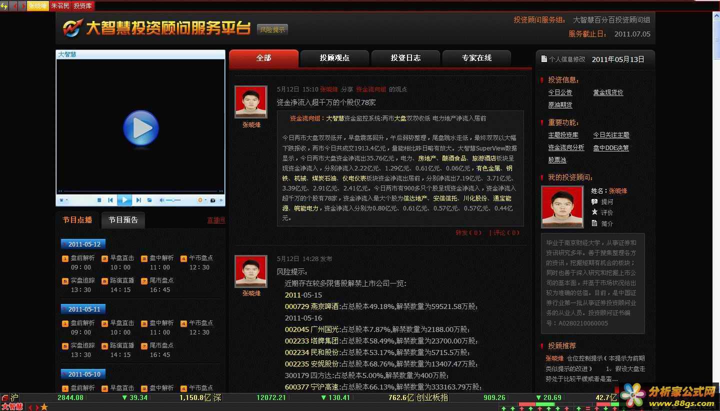
Task: Adjust the media player volume slider
Action: click(x=173, y=200)
